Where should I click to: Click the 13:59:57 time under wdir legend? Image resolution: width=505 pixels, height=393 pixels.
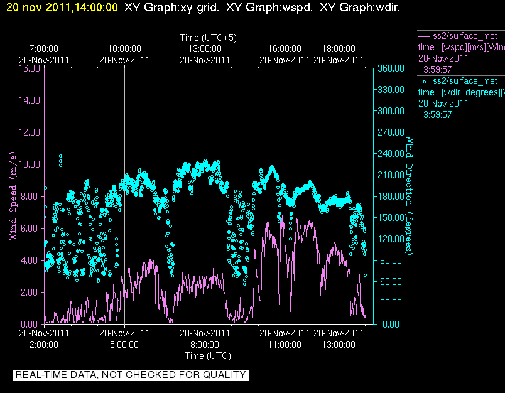435,115
